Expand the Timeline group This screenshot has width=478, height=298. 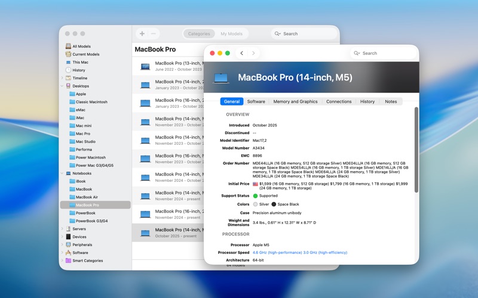(x=62, y=78)
